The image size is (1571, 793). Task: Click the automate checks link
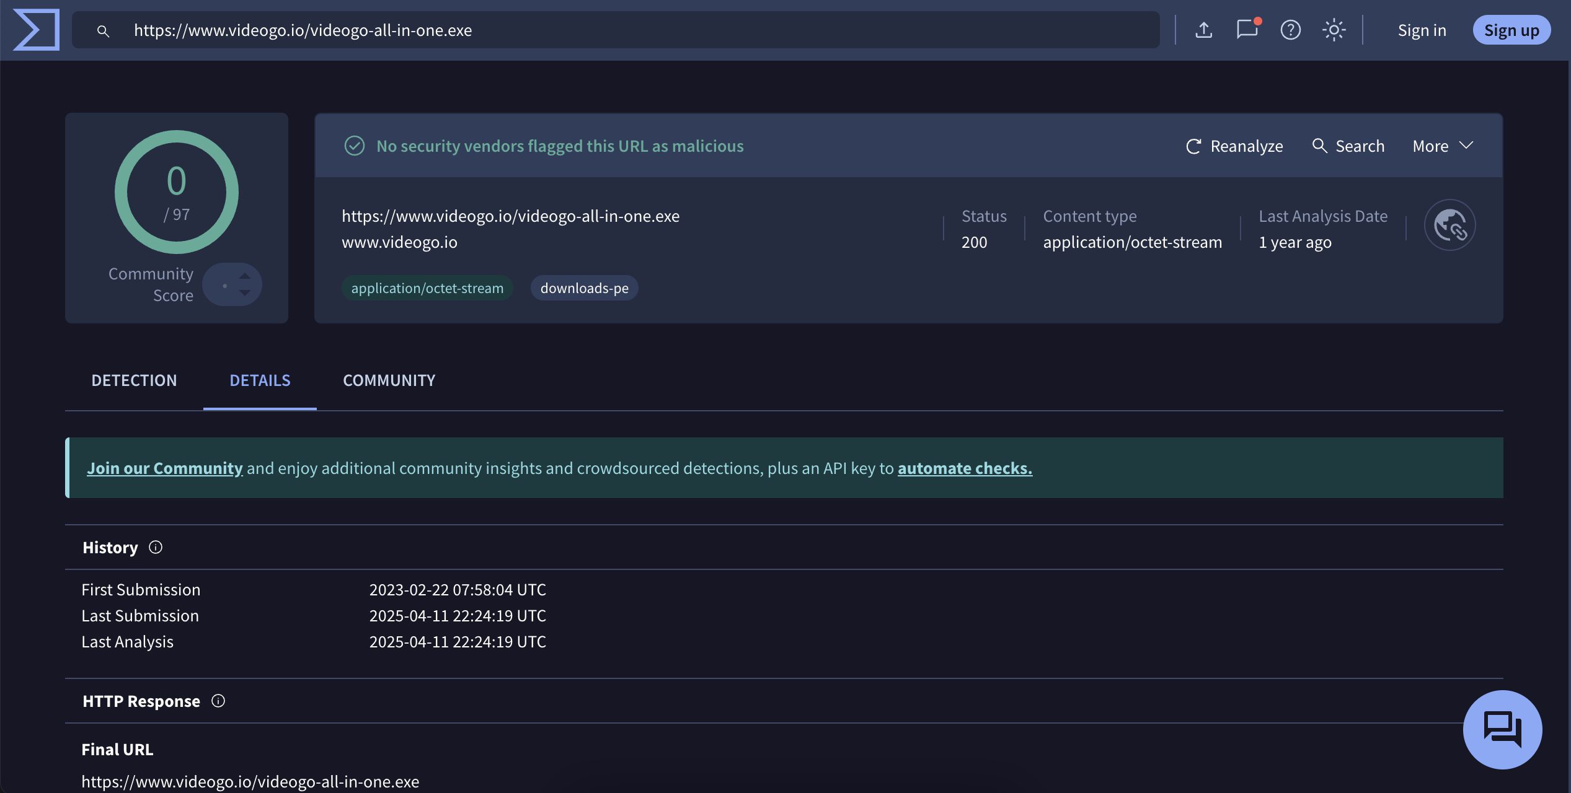tap(965, 468)
